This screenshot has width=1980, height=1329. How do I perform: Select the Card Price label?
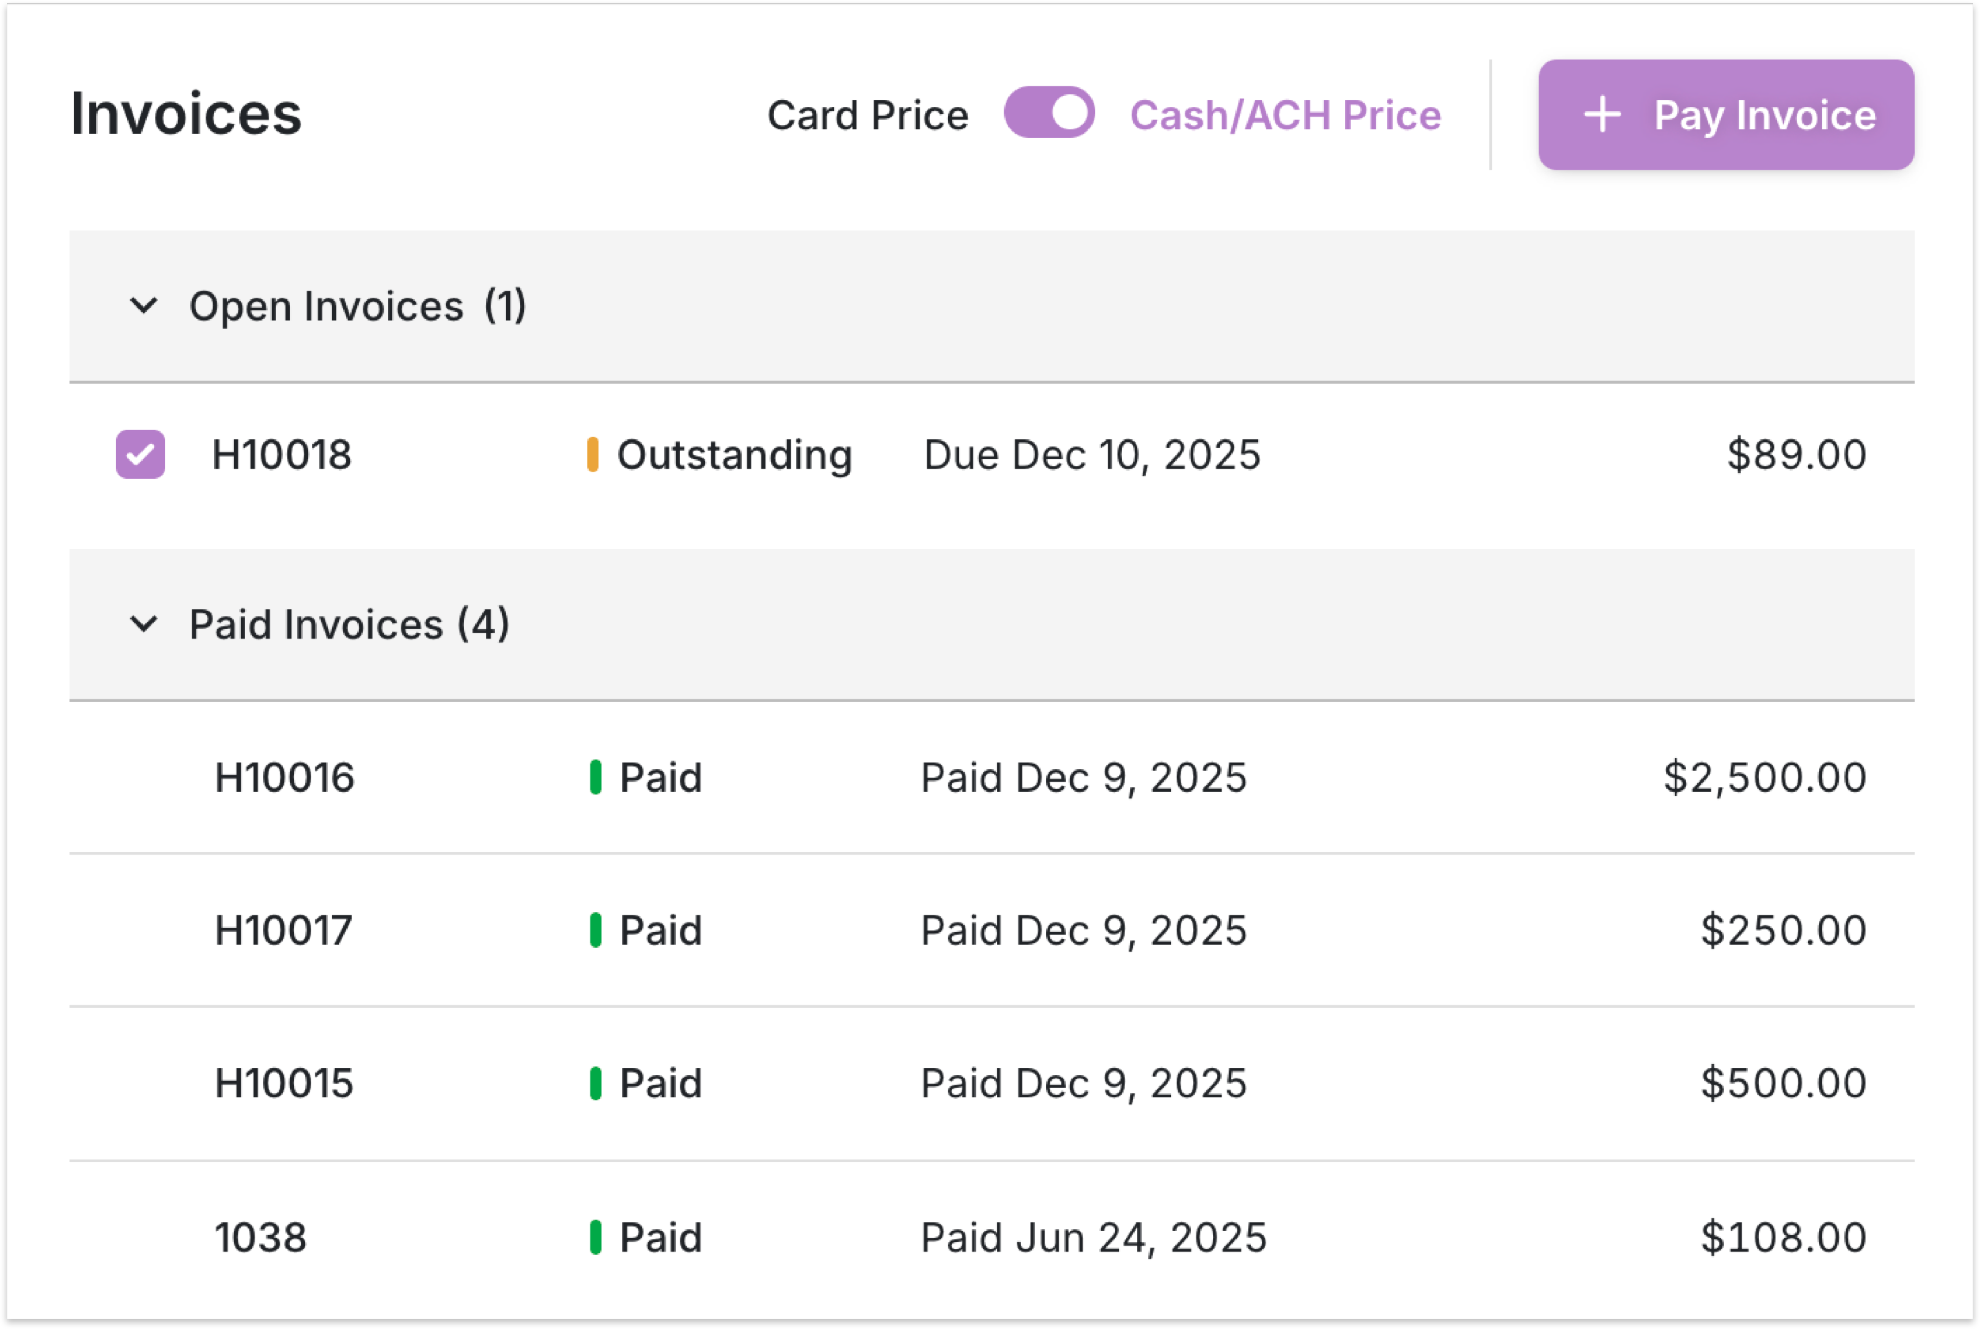click(867, 115)
